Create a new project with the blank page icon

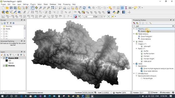point(3,8)
